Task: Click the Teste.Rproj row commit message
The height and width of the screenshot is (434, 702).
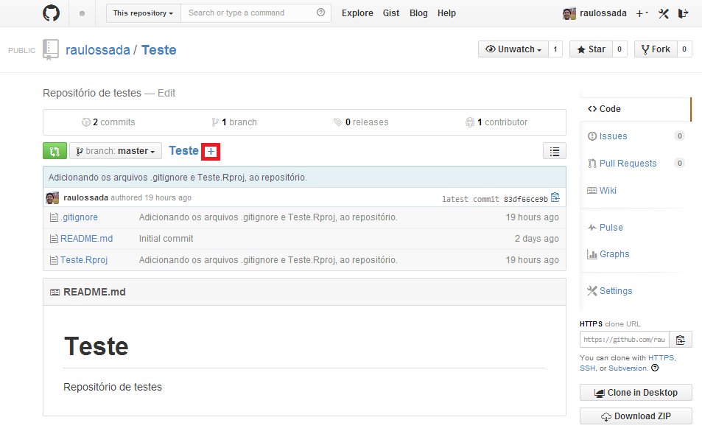Action: tap(268, 260)
